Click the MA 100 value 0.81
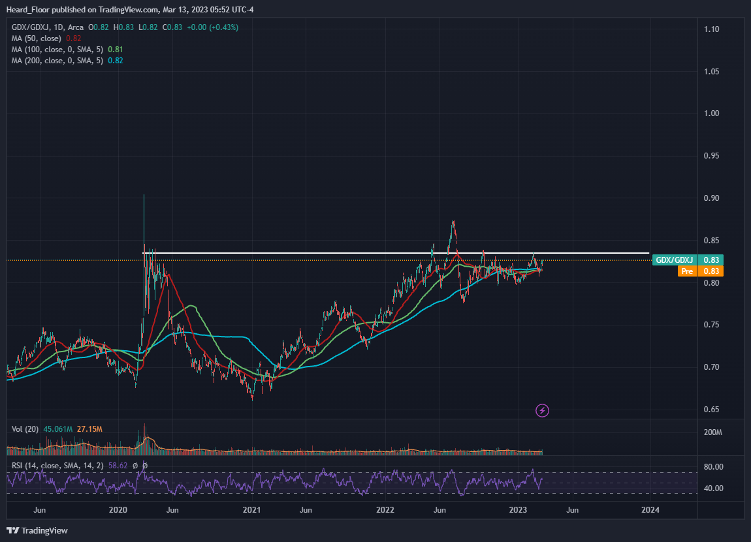This screenshot has height=542, width=751. [x=116, y=50]
